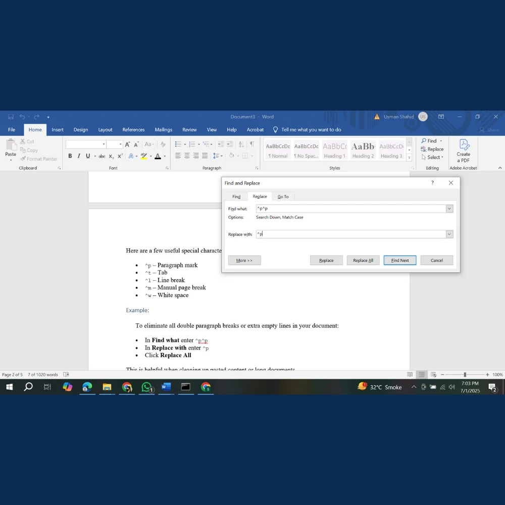
Task: Expand the Replace with history dropdown
Action: click(449, 234)
